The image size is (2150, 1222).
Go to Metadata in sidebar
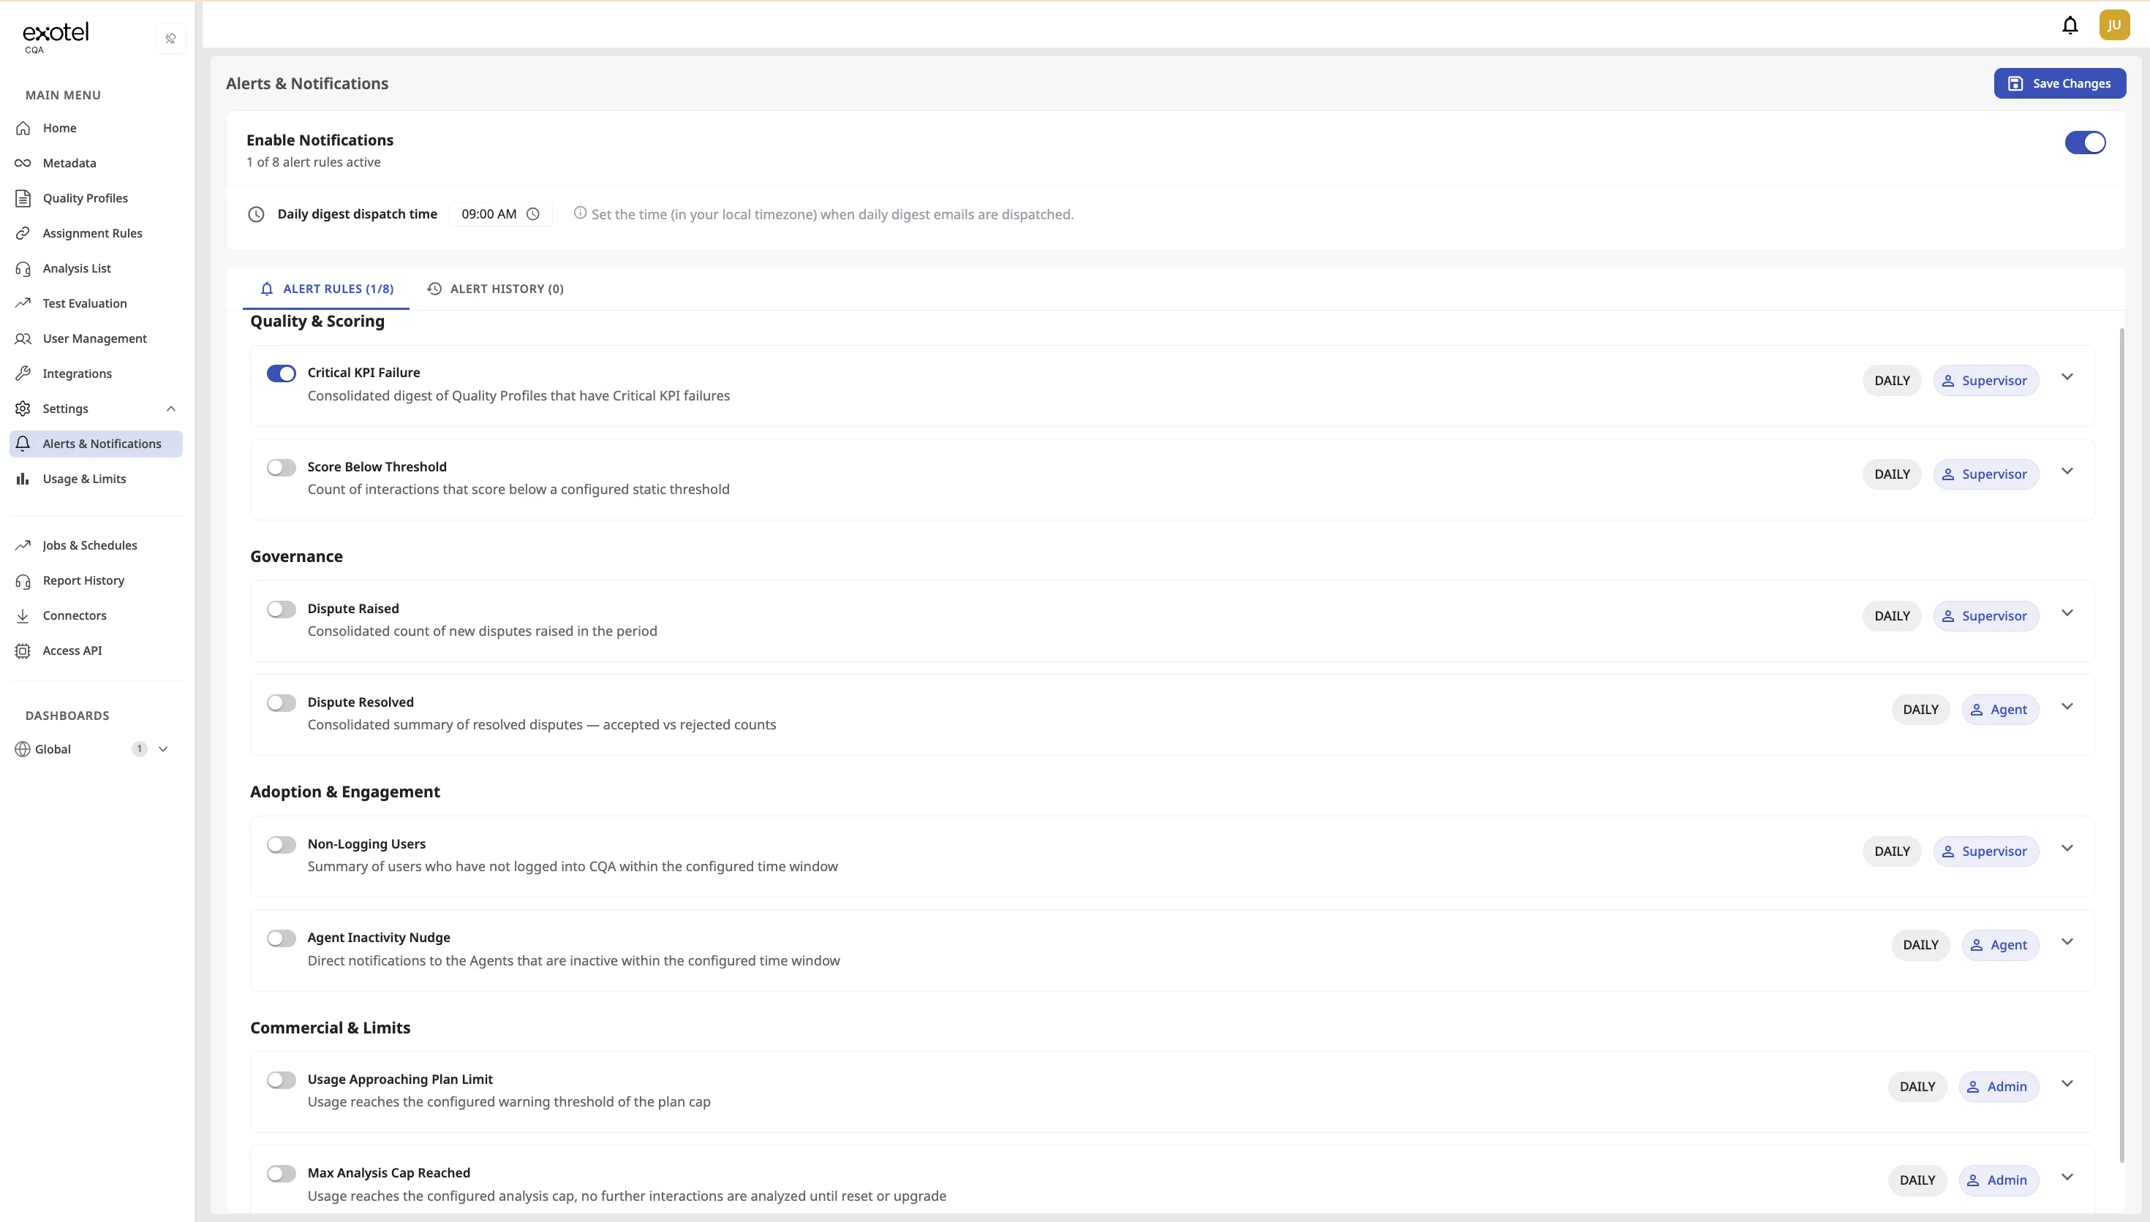tap(96, 163)
